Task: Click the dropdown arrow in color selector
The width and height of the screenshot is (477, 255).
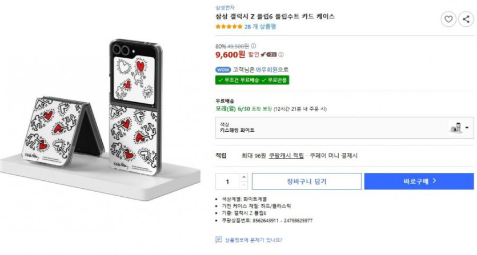Action: click(x=467, y=128)
